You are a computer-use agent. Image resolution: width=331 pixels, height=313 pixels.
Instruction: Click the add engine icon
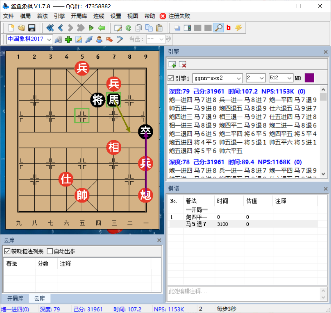tap(172, 65)
